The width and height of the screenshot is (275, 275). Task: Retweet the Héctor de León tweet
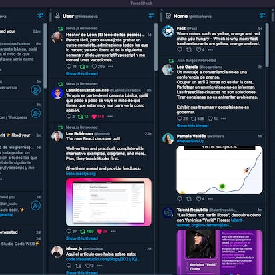83,67
